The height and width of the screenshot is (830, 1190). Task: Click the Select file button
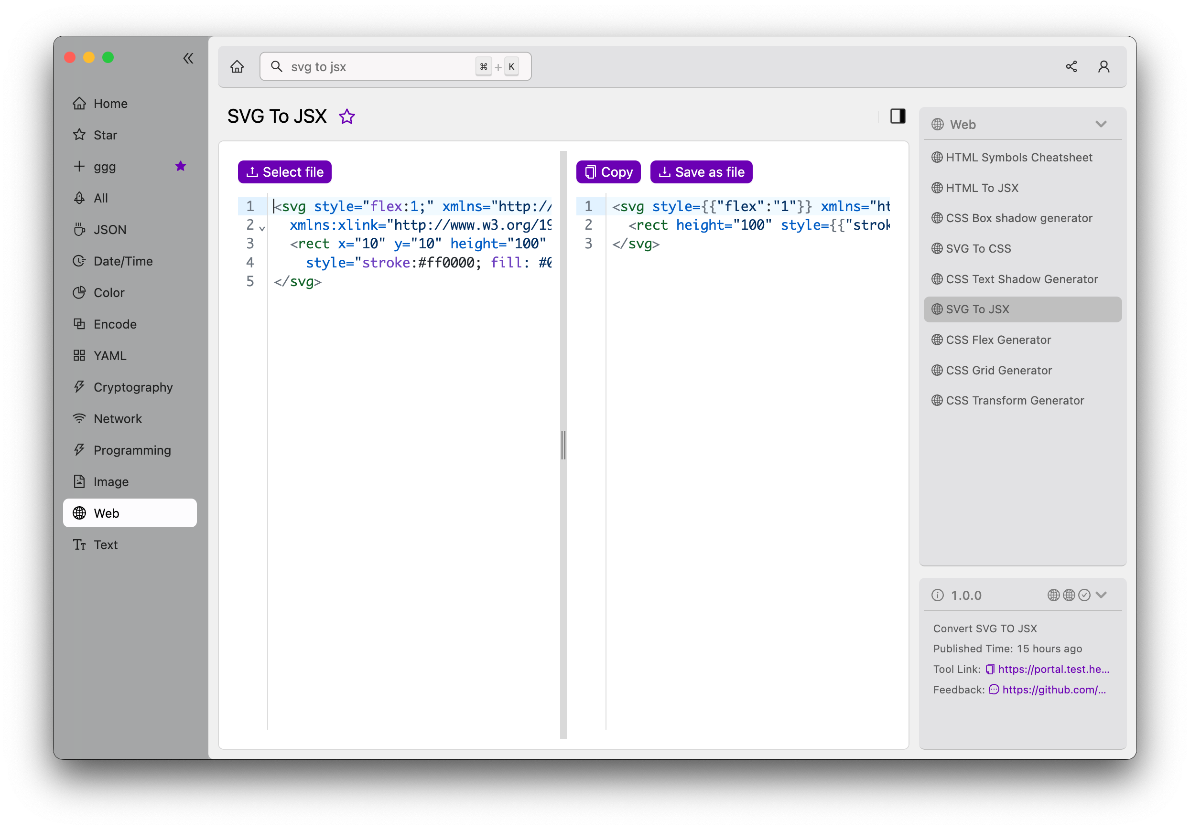pyautogui.click(x=284, y=172)
